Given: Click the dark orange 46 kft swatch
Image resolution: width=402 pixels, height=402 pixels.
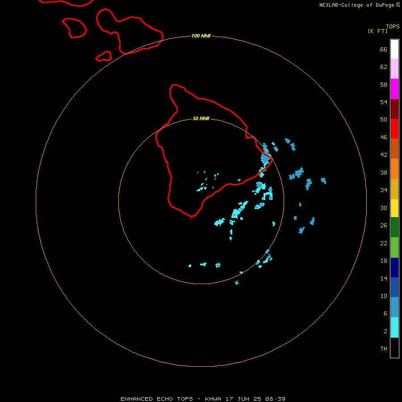Looking at the screenshot, I should (394, 148).
